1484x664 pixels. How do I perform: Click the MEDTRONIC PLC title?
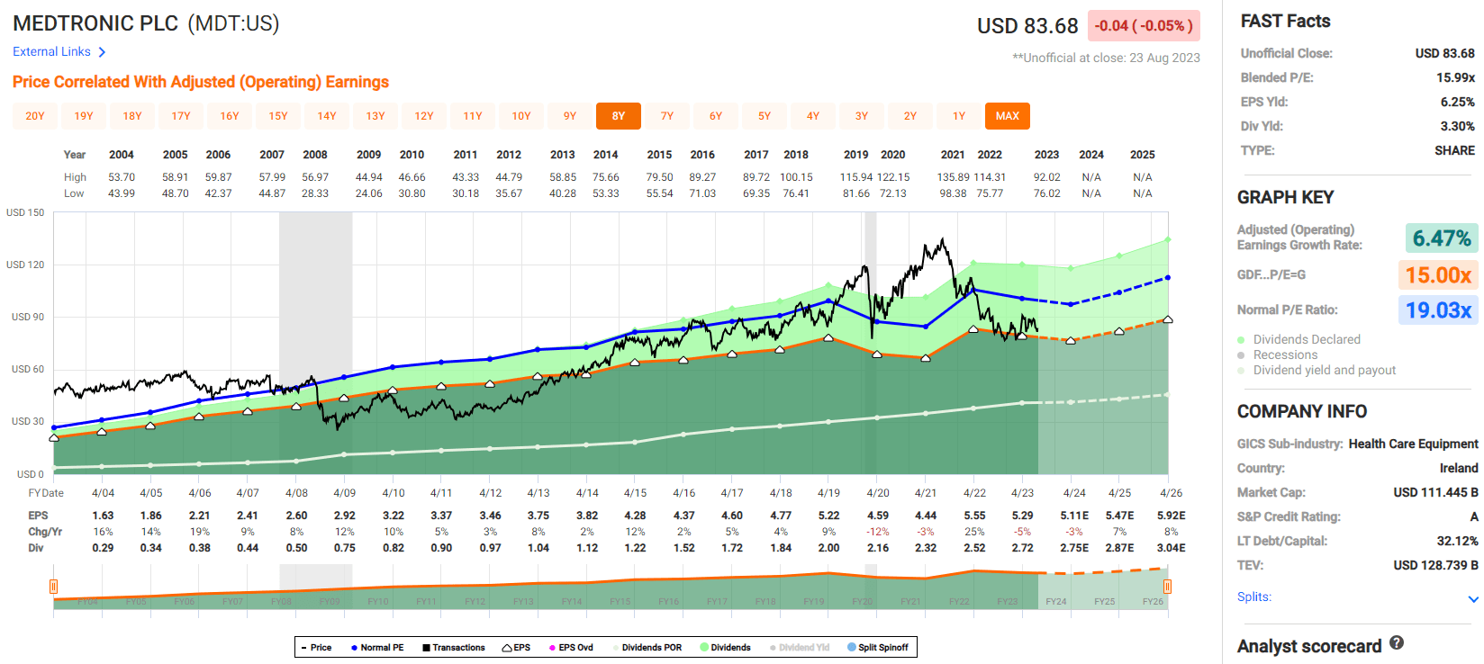click(95, 23)
